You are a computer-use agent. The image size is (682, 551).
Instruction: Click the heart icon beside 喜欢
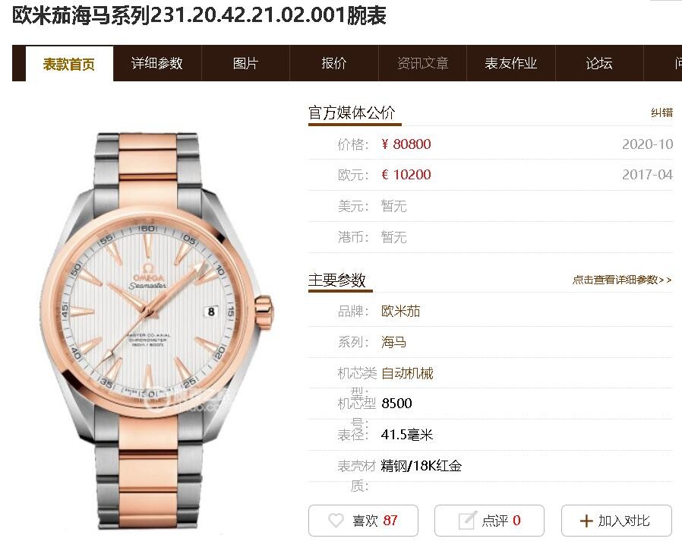(x=336, y=521)
